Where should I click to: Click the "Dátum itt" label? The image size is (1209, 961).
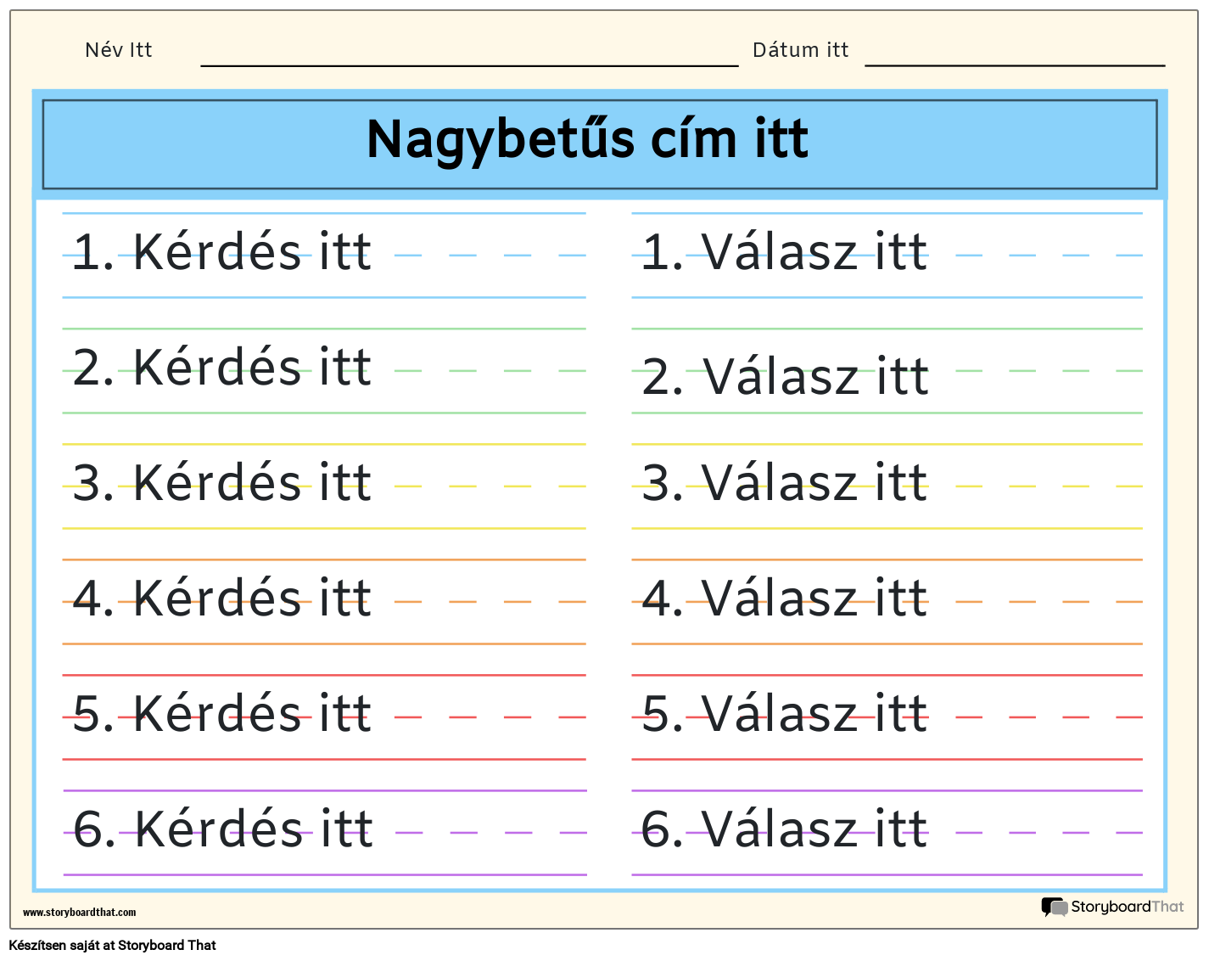tap(800, 50)
